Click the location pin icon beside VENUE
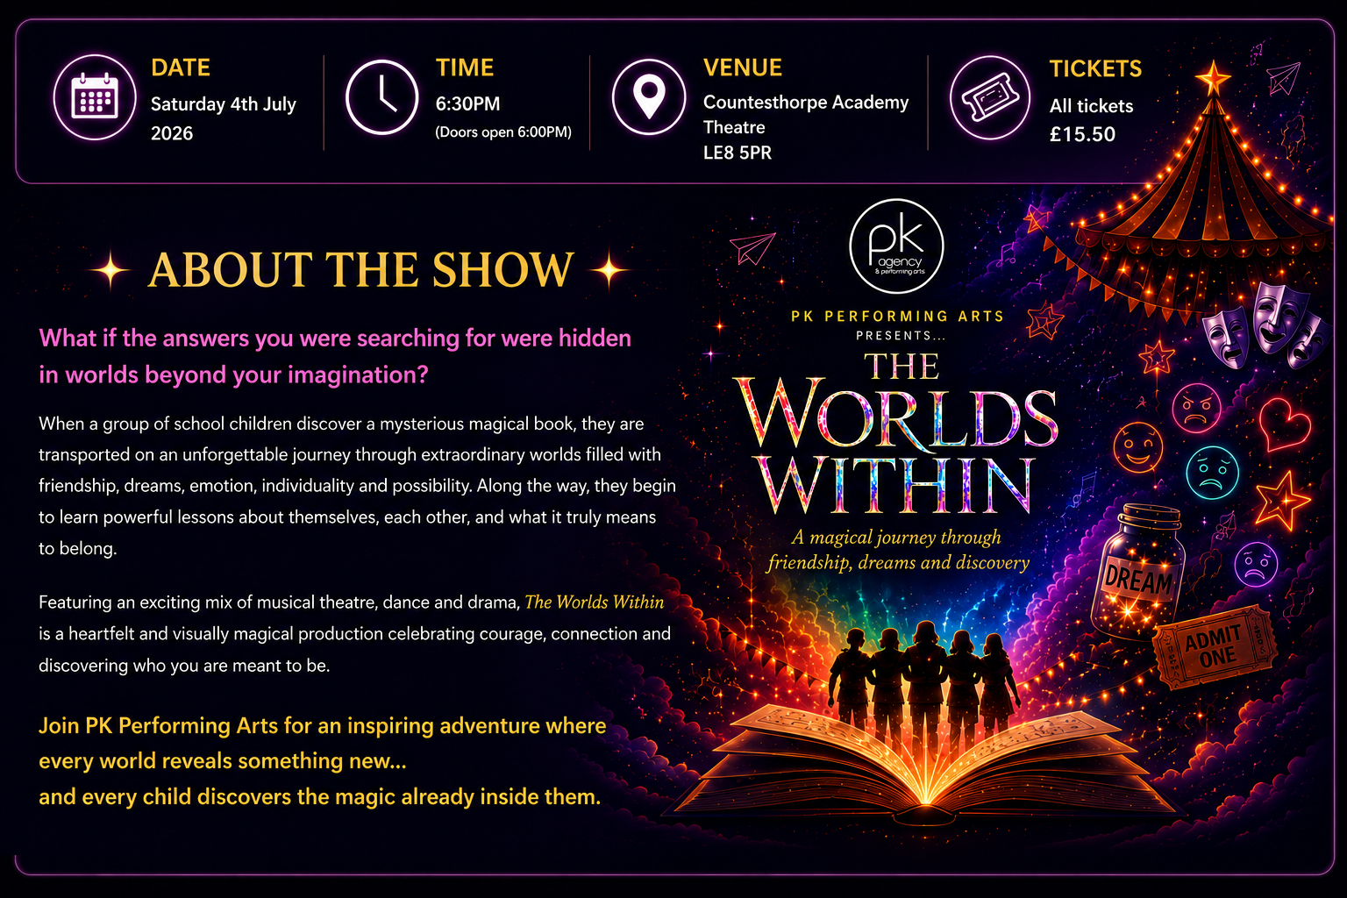This screenshot has width=1347, height=898. click(649, 97)
